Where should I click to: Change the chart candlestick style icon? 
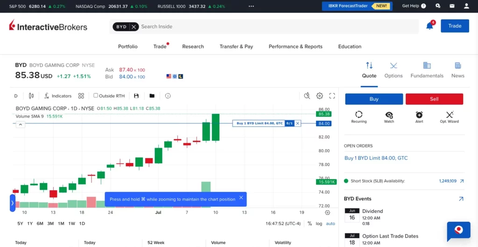tap(31, 96)
